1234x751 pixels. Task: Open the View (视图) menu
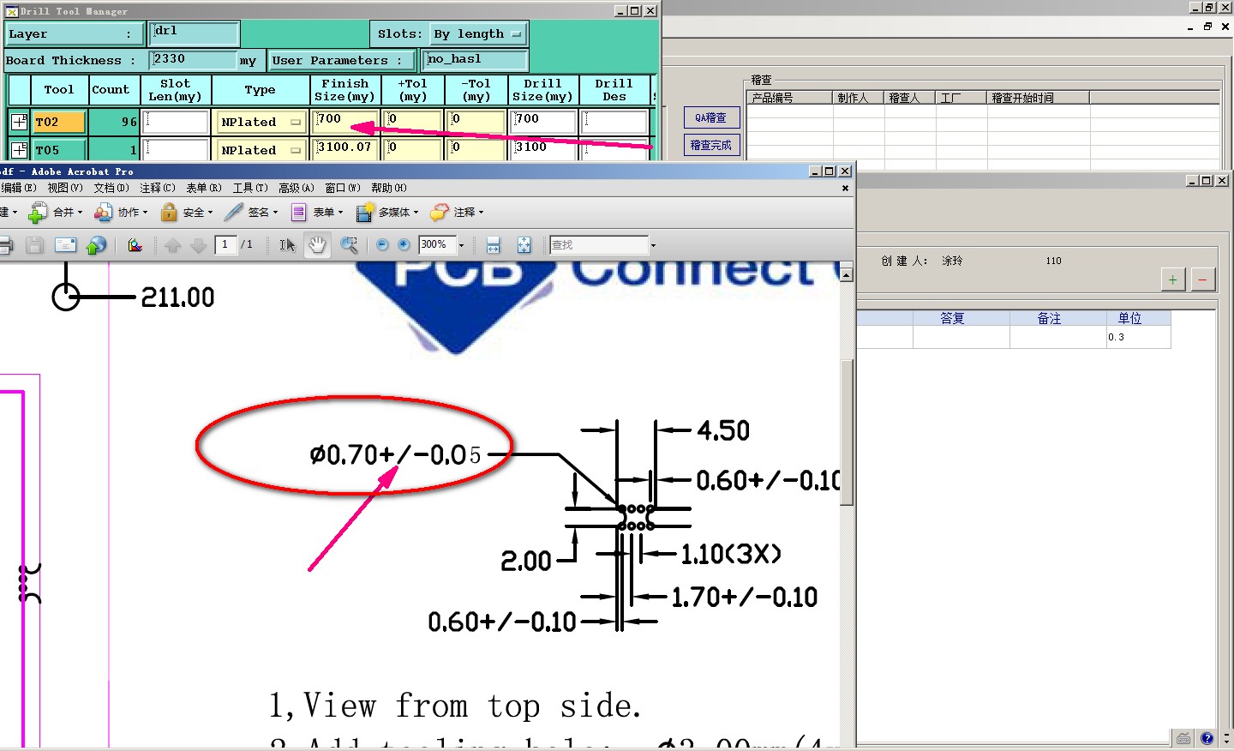click(65, 188)
